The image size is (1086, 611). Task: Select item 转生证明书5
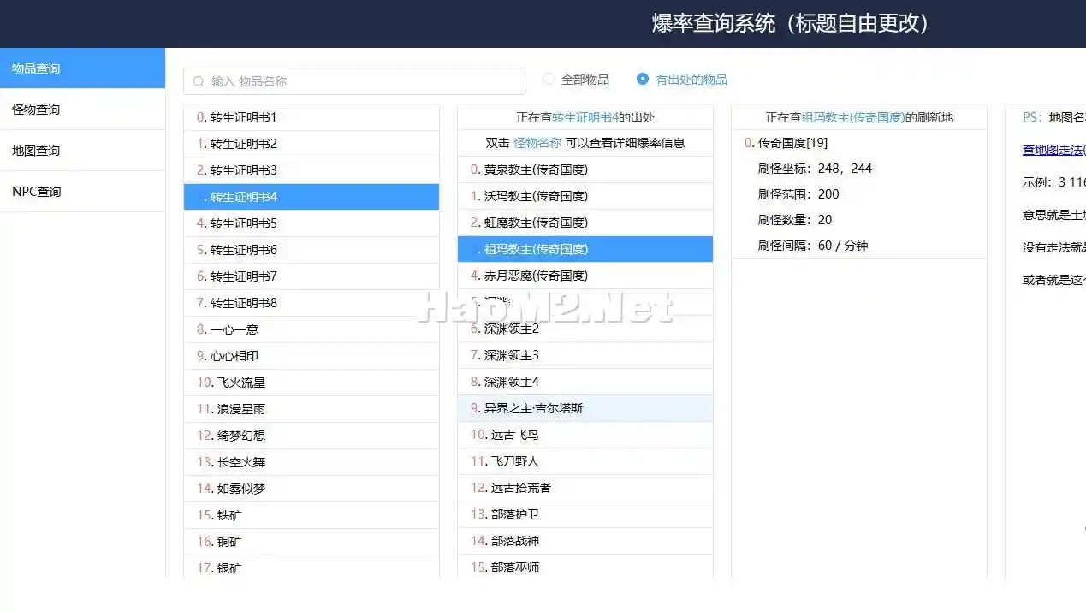pos(312,223)
